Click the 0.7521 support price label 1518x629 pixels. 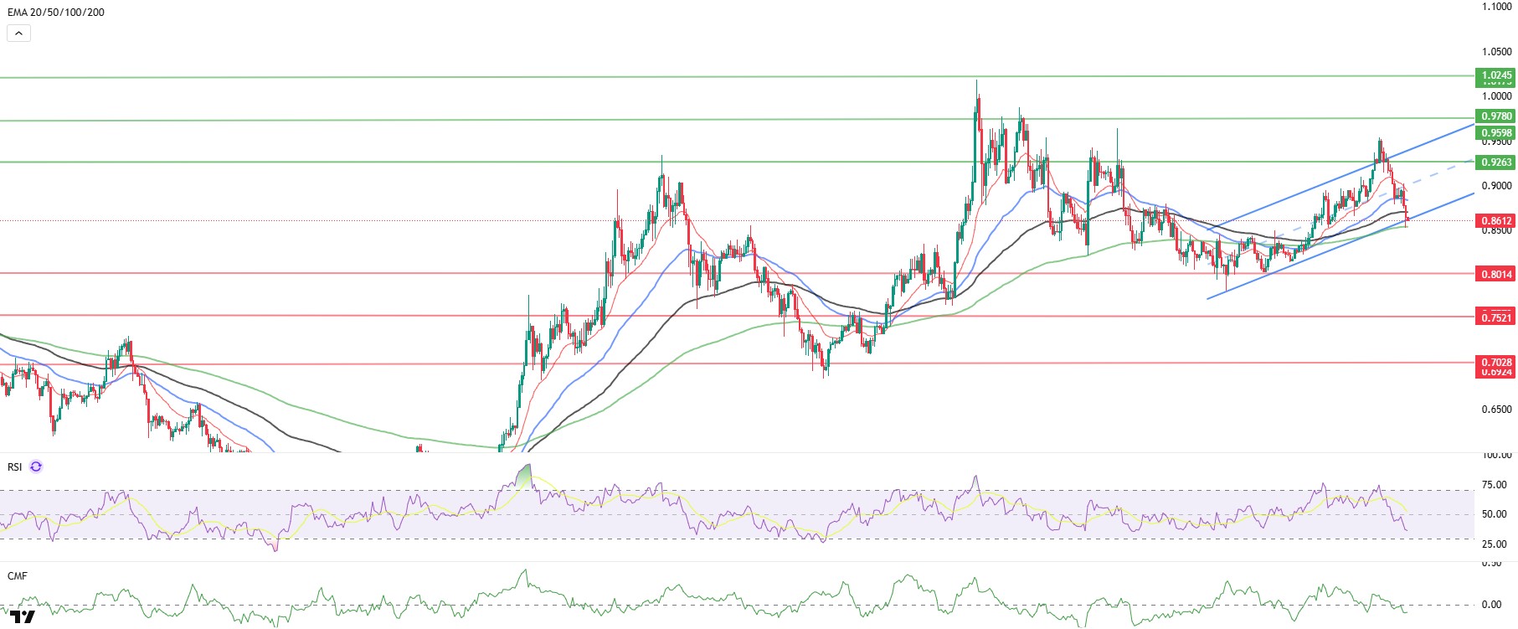[1496, 317]
